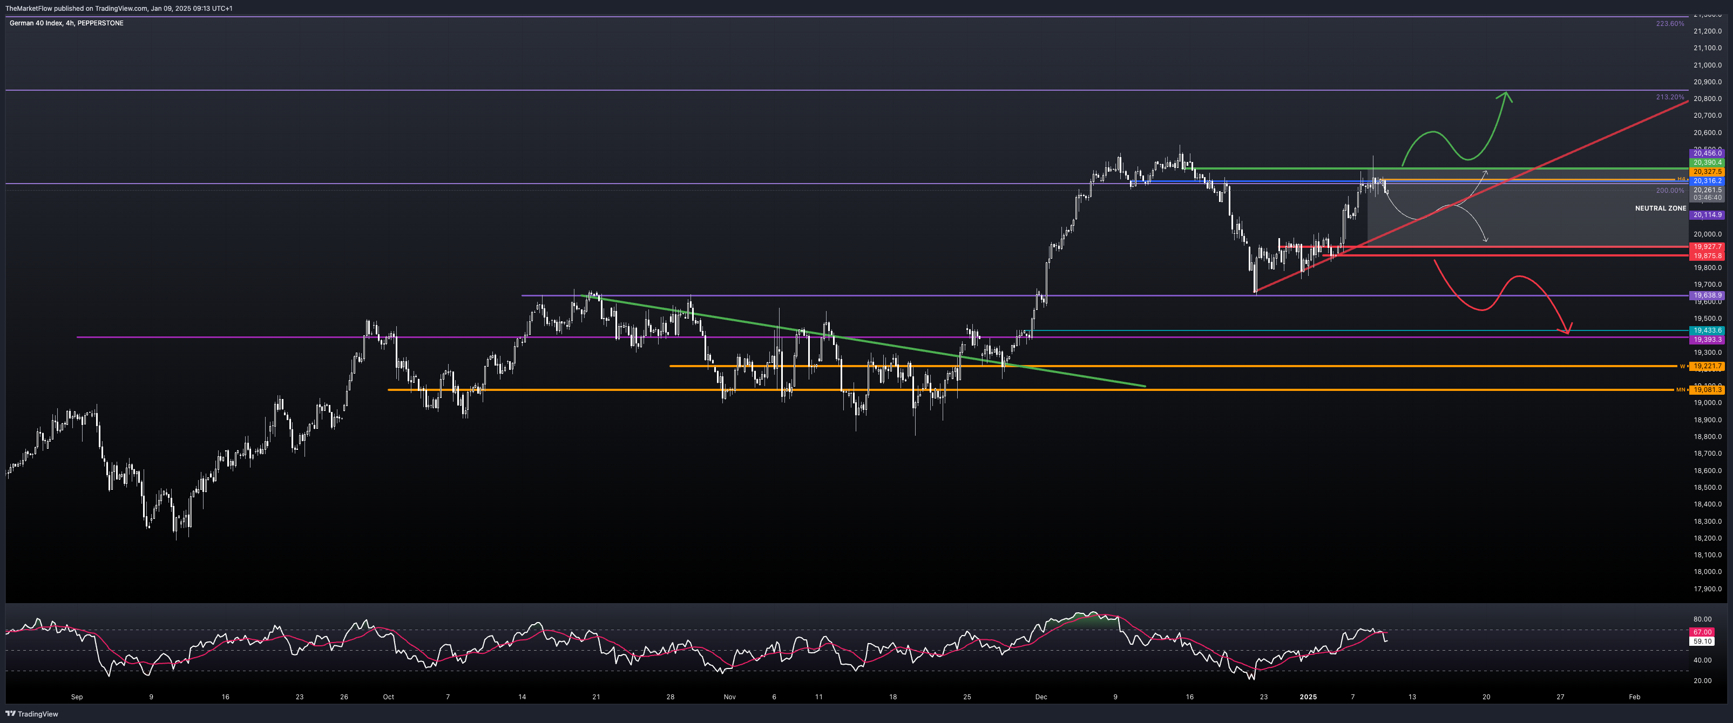Click the countdown timer 03:46:40

pos(1708,198)
